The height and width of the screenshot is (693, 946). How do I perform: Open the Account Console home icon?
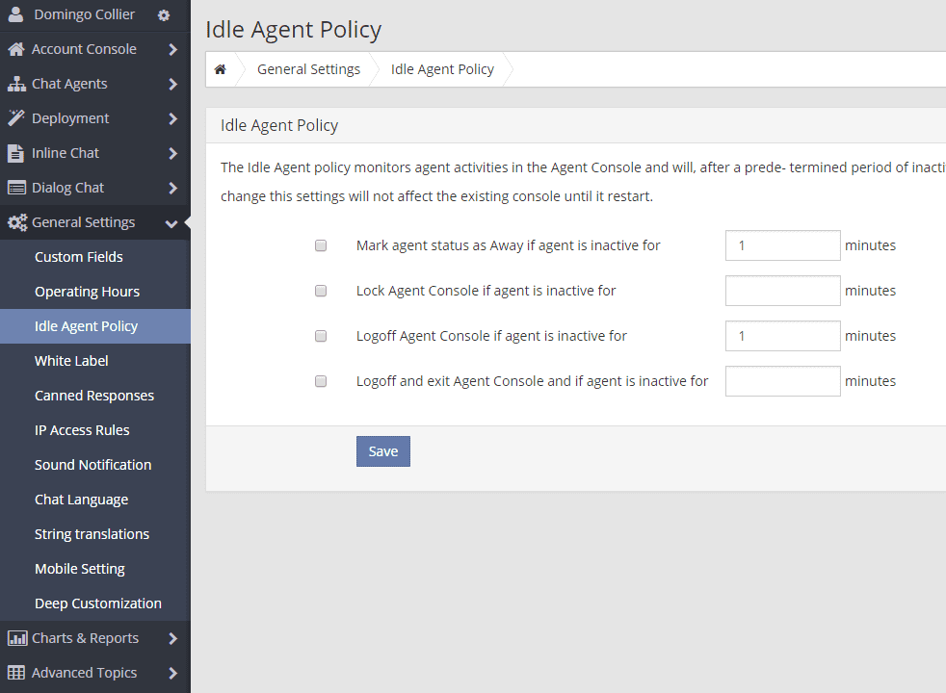(13, 48)
